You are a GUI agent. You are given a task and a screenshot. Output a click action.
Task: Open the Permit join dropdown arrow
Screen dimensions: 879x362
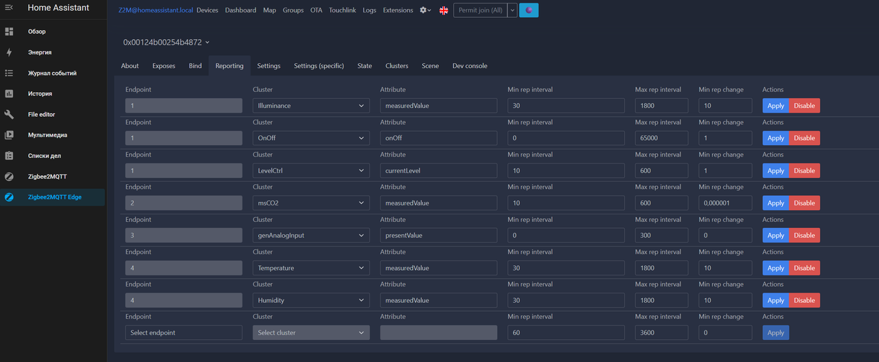[x=512, y=10]
